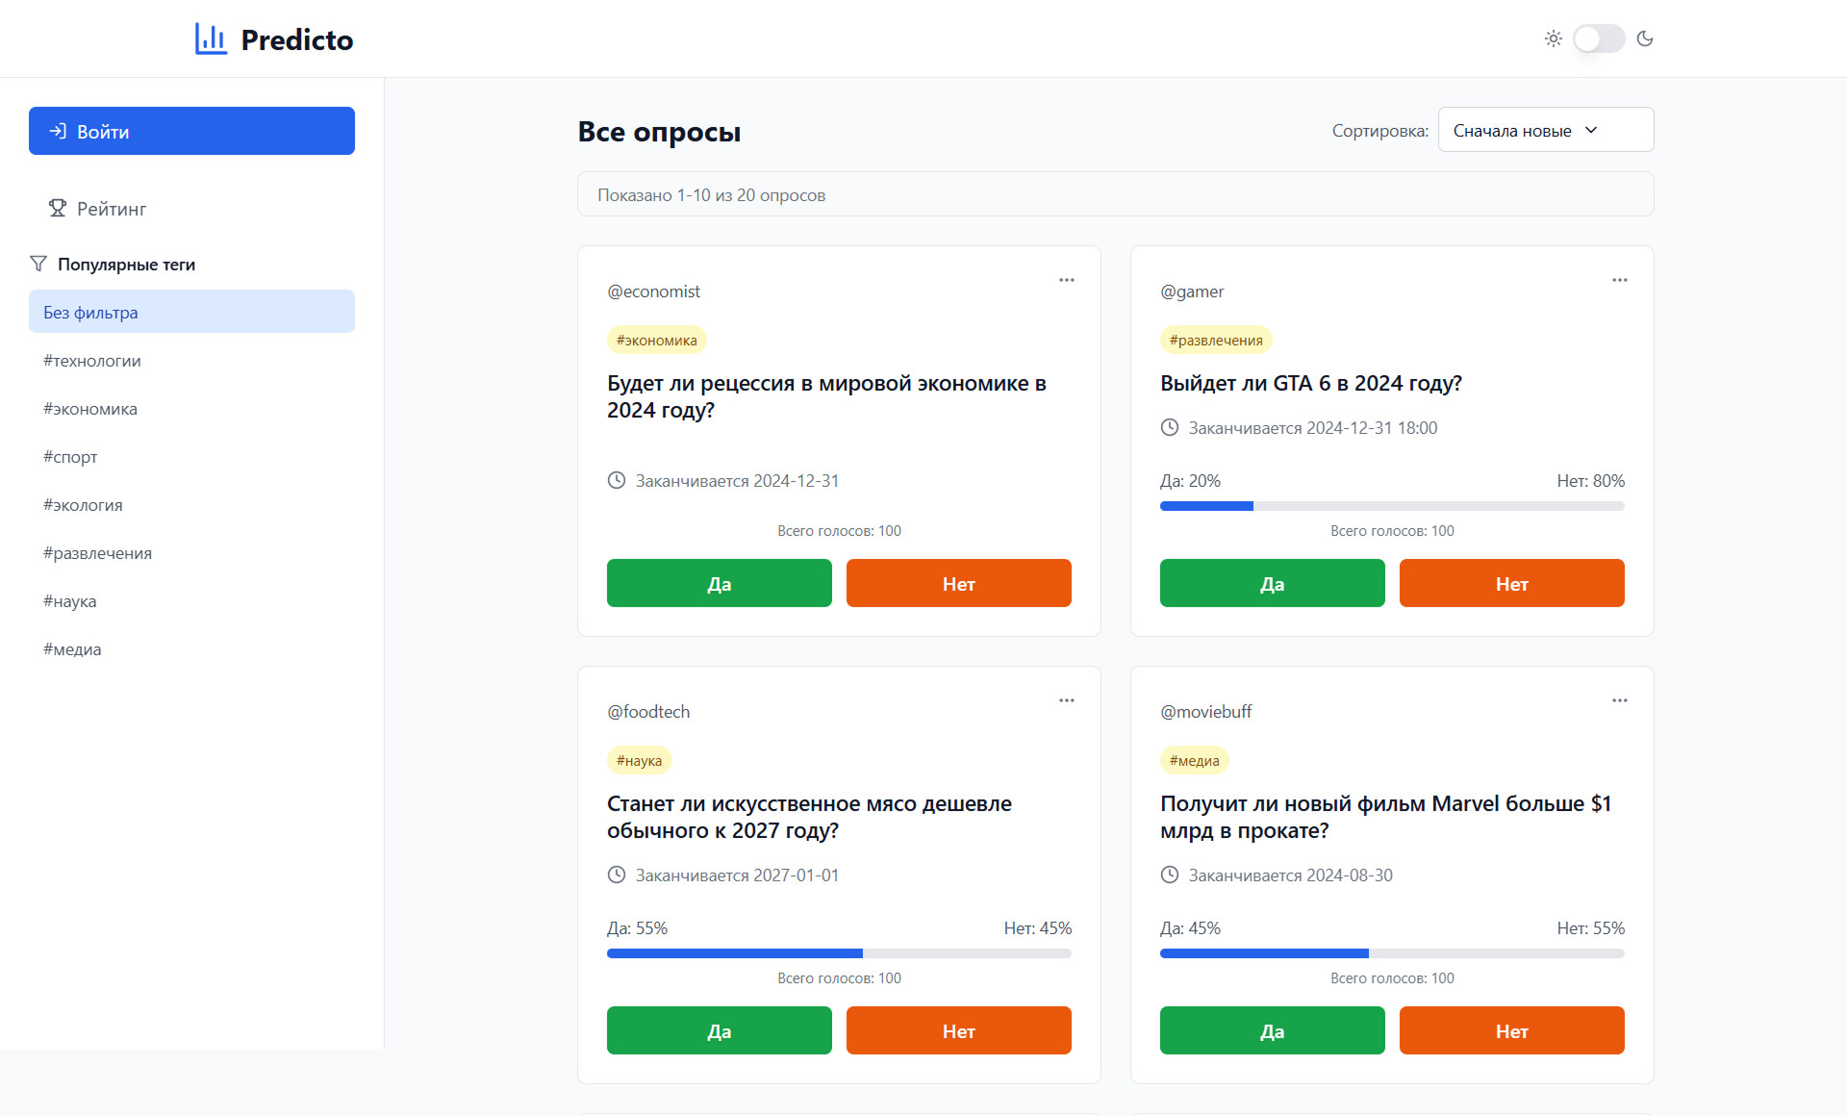1847x1116 pixels.
Task: Click the sun icon for light mode
Action: (1553, 38)
